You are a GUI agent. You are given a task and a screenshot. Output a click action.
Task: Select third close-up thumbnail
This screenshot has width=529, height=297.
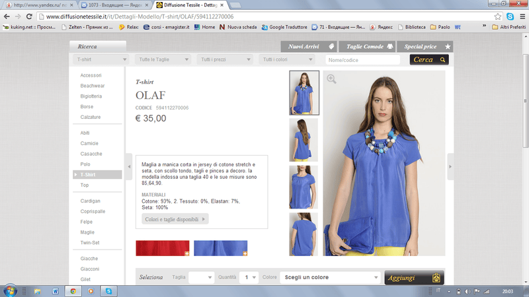click(304, 187)
